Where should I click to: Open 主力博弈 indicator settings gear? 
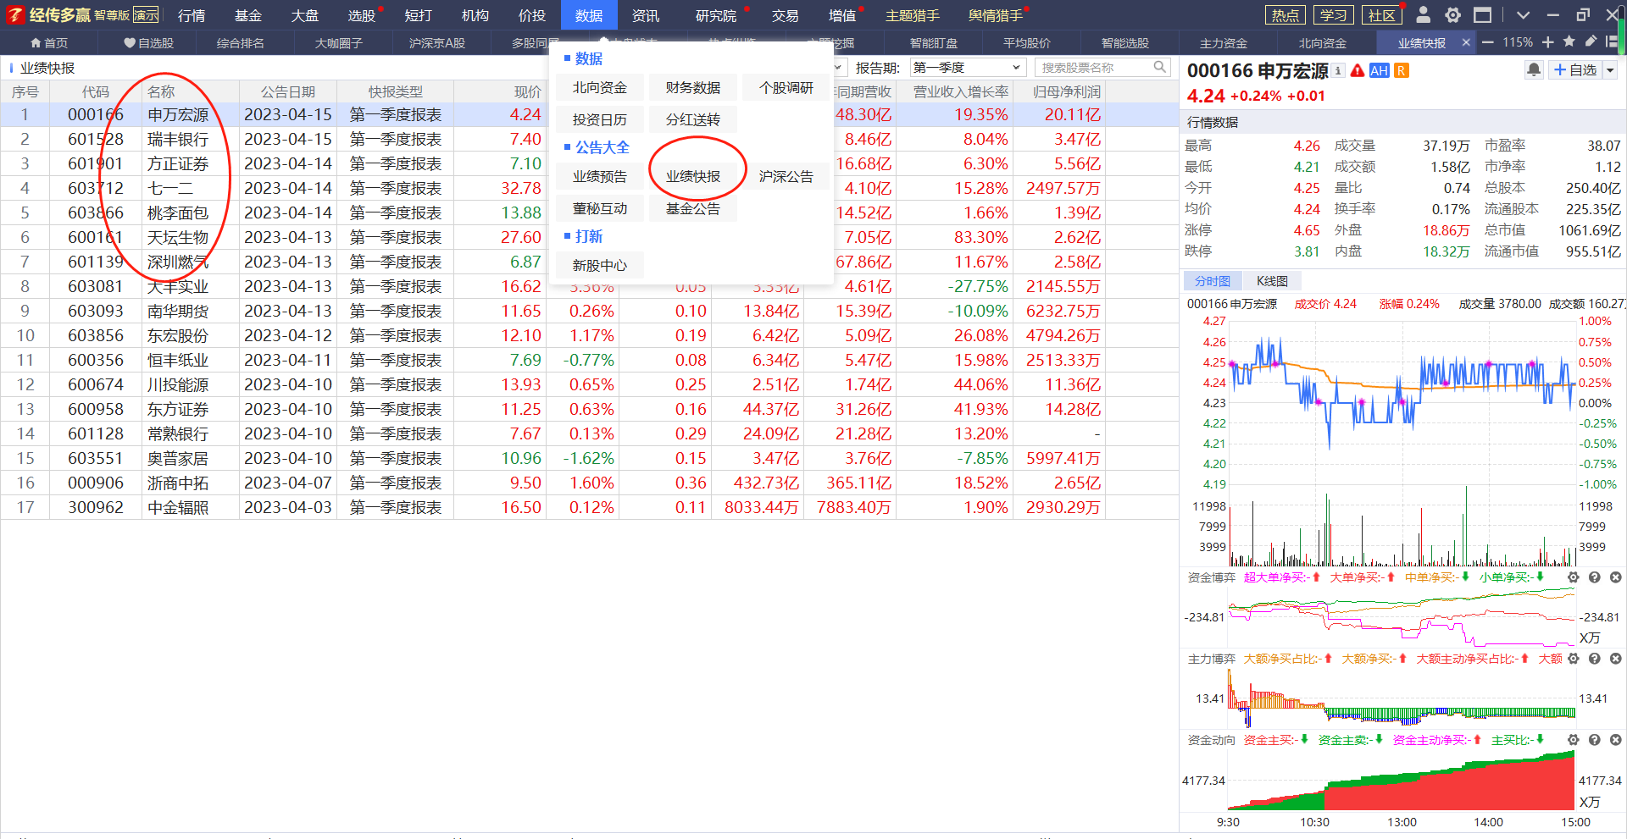tap(1573, 659)
